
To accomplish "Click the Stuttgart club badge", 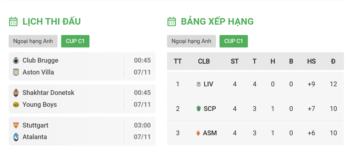I will [16, 125].
